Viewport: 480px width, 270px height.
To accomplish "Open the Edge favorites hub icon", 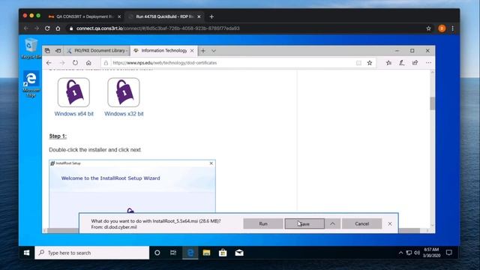I will 388,63.
